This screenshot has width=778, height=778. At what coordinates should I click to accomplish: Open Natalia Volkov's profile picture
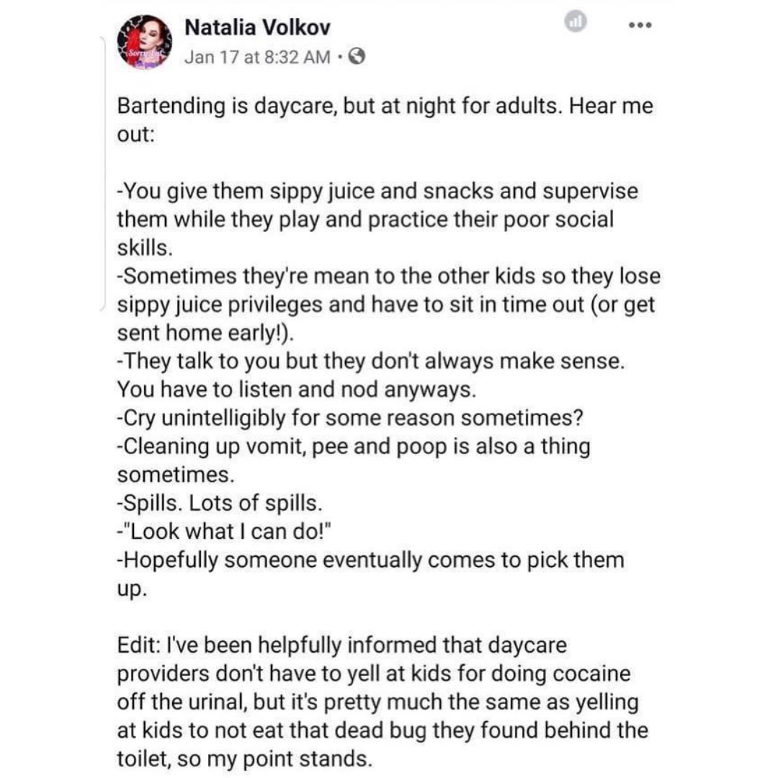[x=144, y=42]
